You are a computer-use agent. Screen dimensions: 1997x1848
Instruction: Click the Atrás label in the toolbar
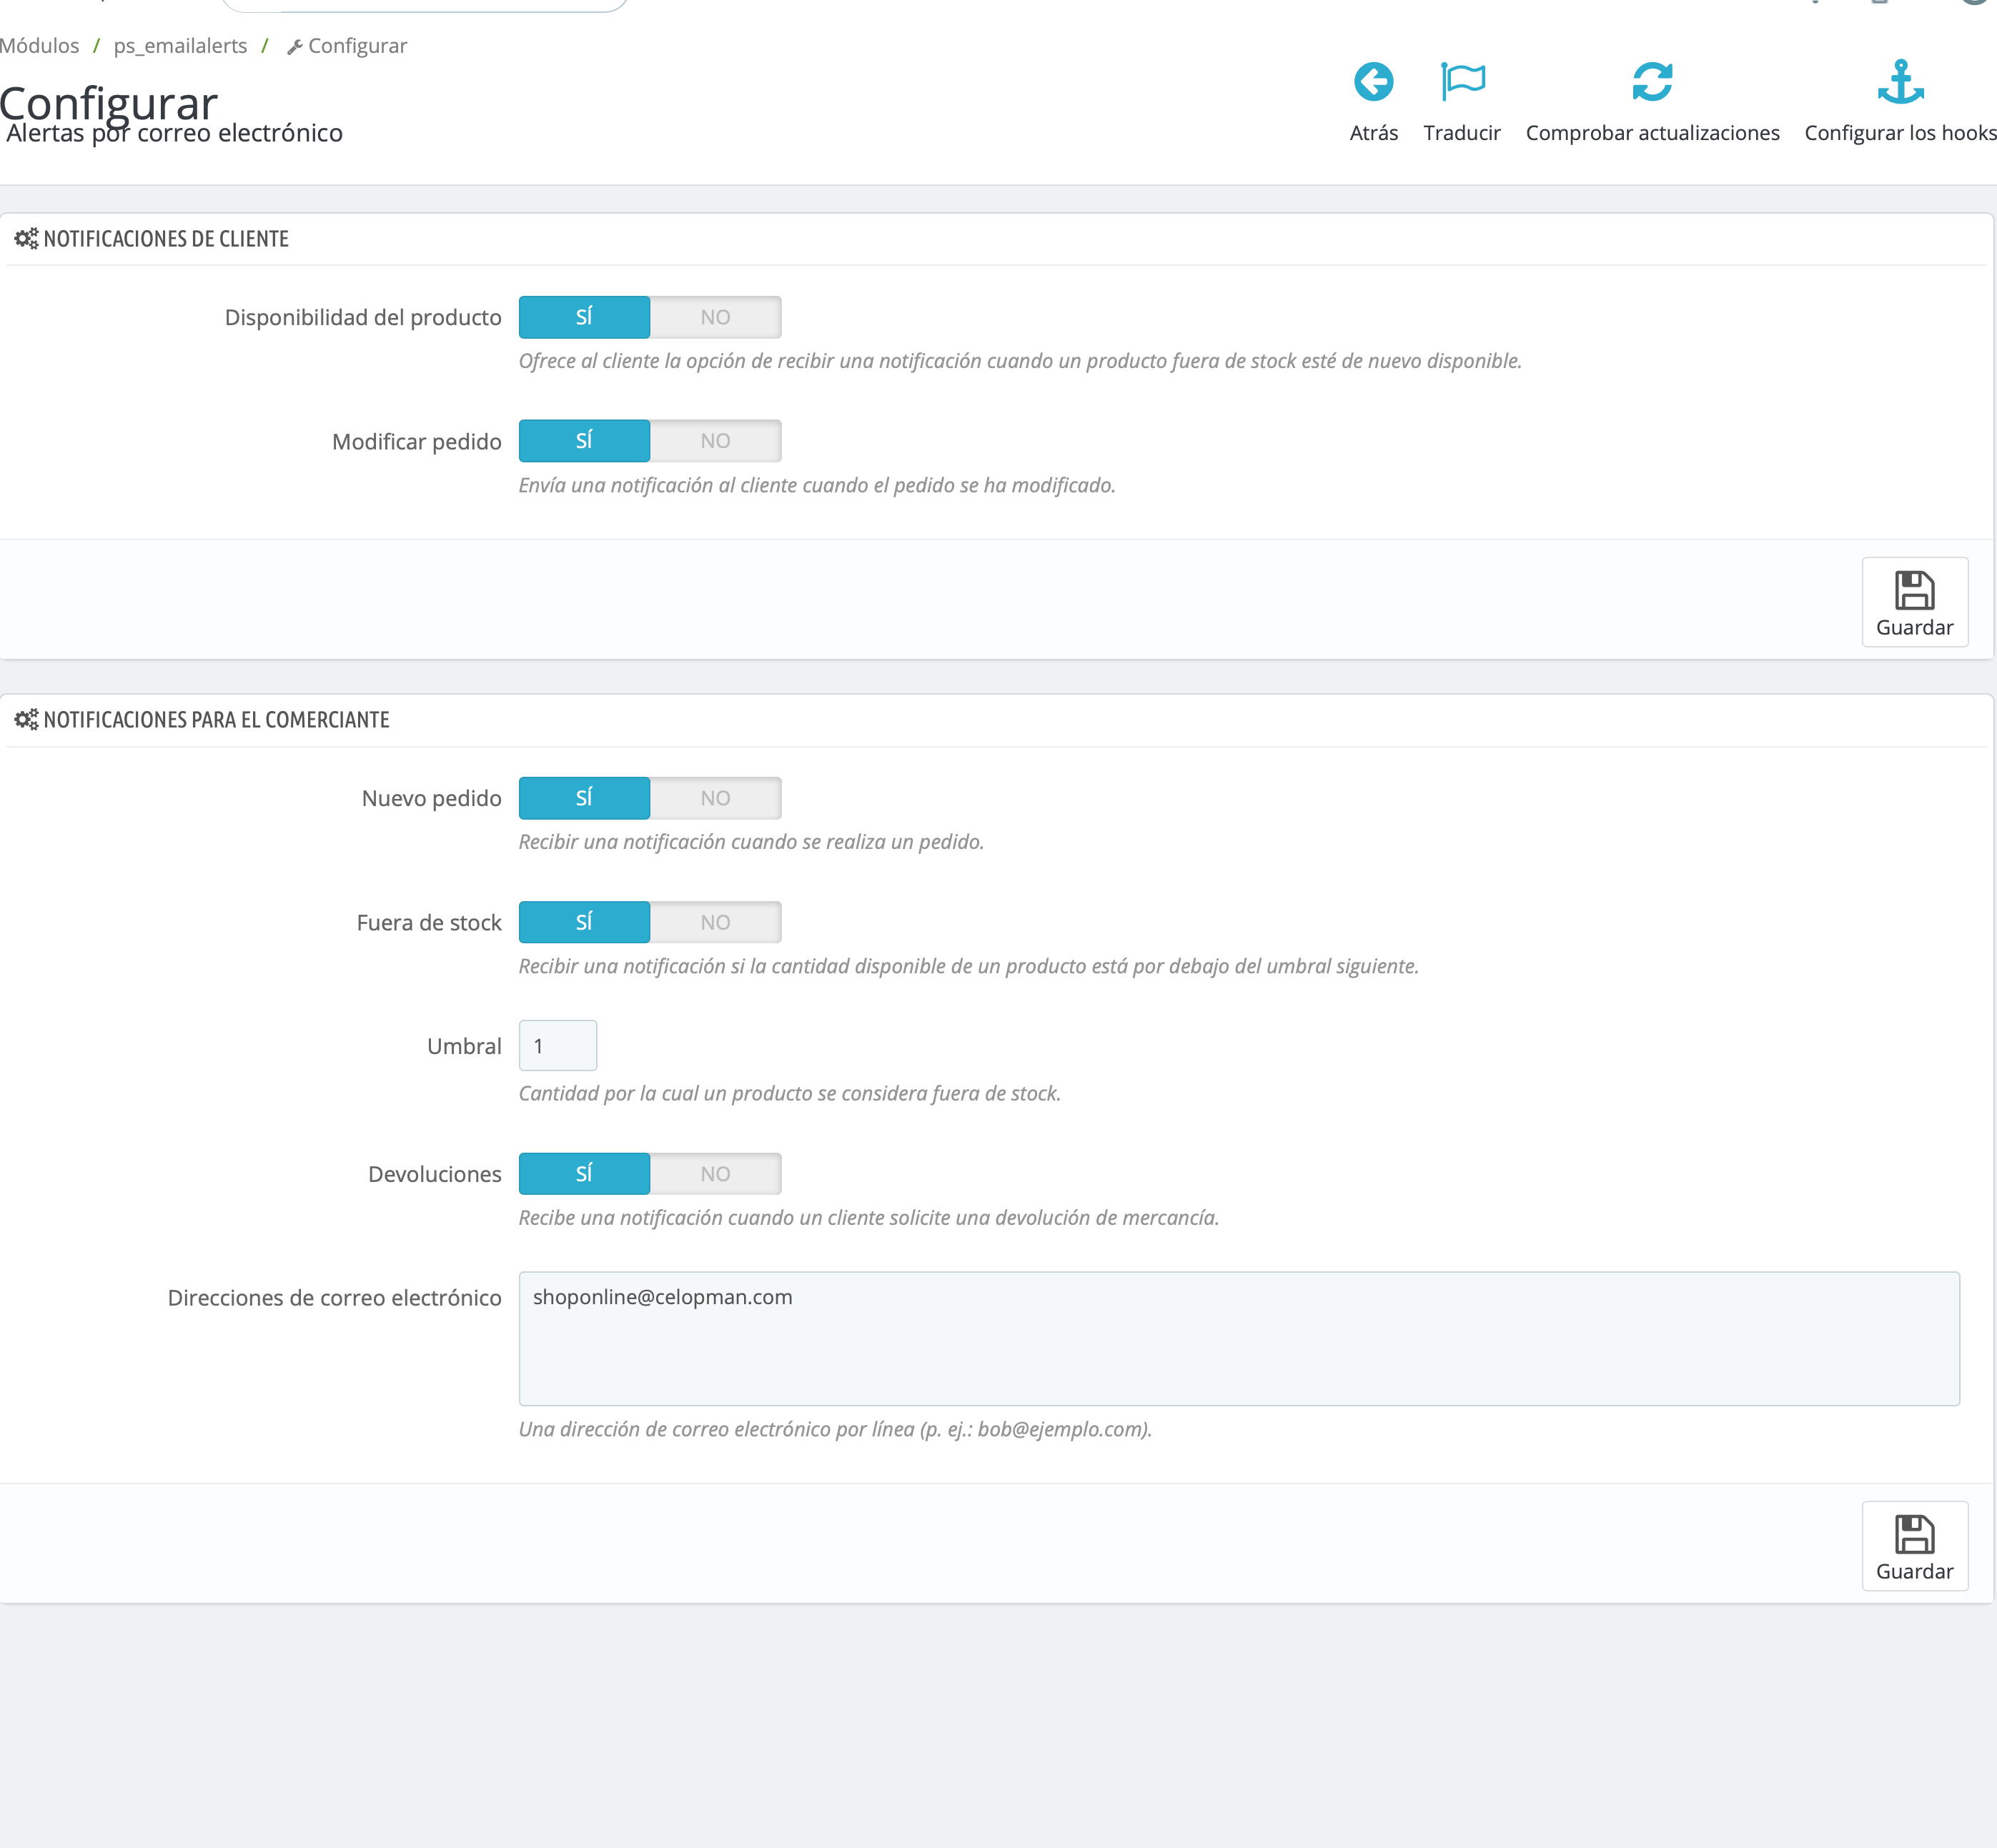click(x=1373, y=133)
